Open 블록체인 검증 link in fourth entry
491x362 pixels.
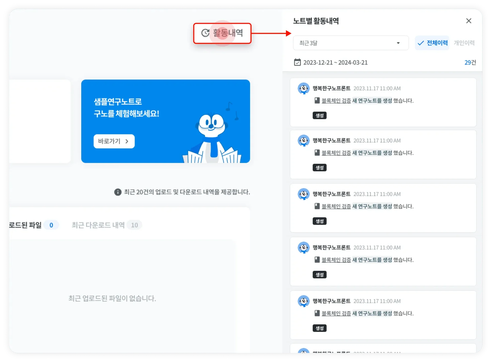(x=336, y=260)
